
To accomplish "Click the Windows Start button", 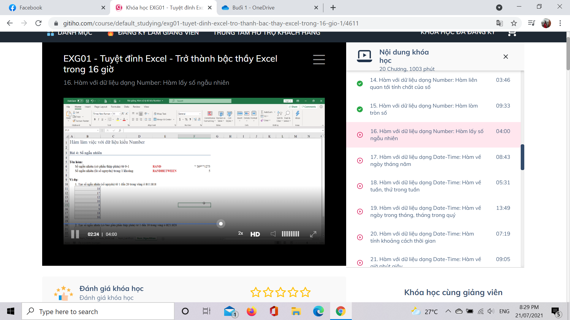I will pos(11,311).
